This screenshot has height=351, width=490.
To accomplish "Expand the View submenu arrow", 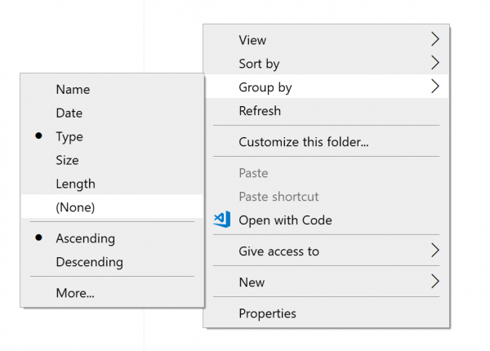I will click(x=435, y=39).
